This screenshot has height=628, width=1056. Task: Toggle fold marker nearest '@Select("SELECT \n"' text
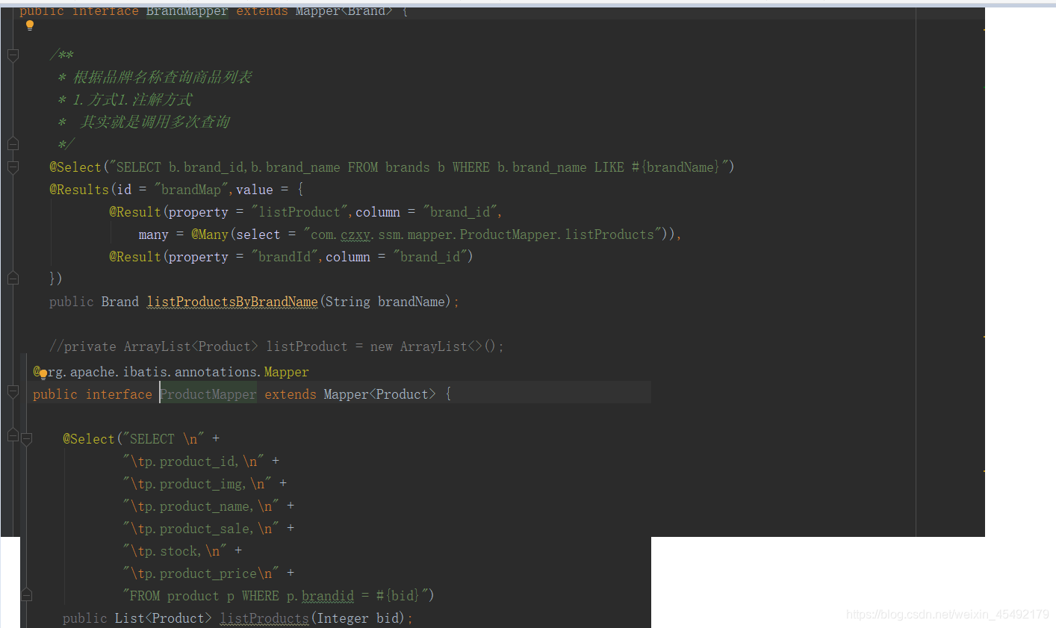click(x=26, y=439)
